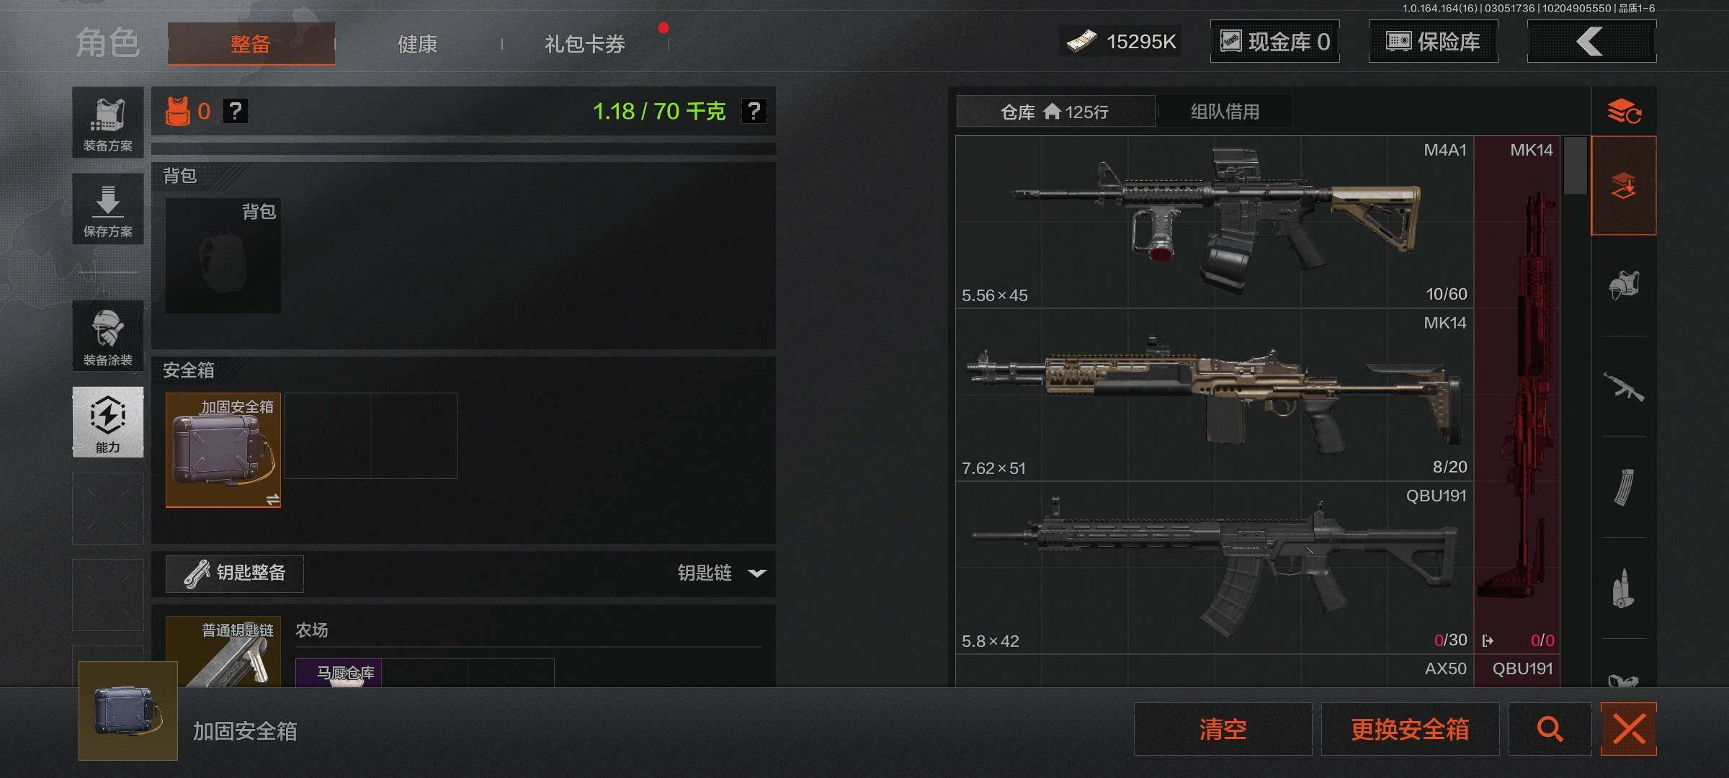Select the 能力 ability icon
The image size is (1729, 778).
[x=108, y=422]
